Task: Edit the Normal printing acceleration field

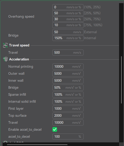Action: 68,66
